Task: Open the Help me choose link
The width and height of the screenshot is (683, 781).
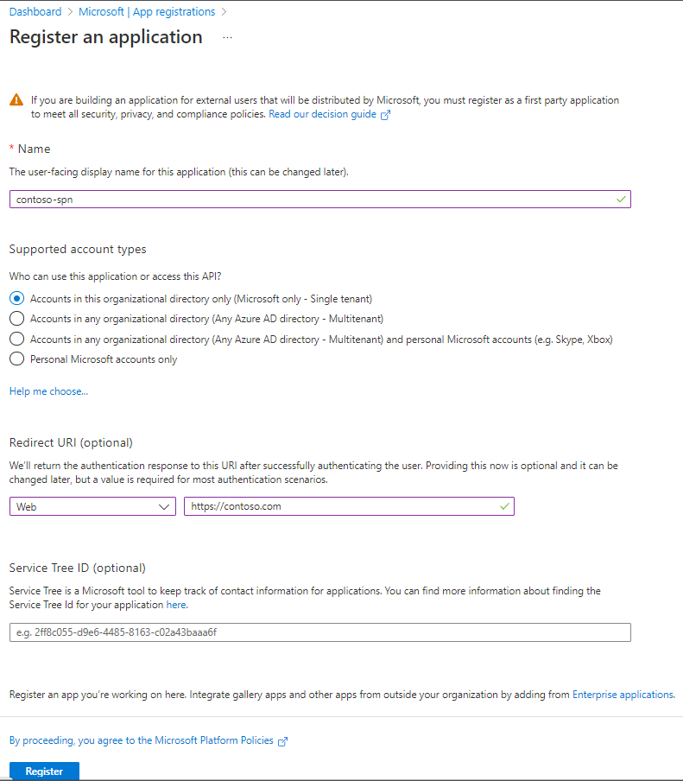Action: coord(47,390)
